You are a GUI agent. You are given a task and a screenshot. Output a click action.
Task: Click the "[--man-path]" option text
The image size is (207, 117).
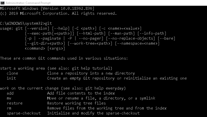122,33
